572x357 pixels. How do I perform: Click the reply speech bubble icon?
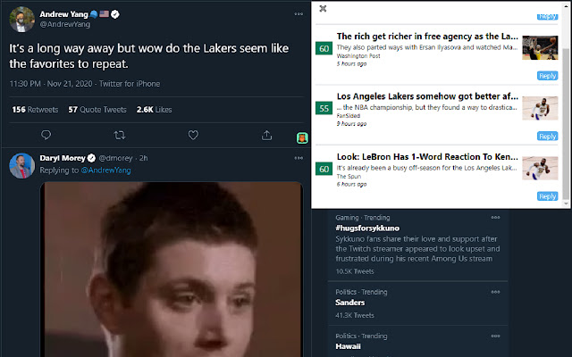(x=46, y=135)
